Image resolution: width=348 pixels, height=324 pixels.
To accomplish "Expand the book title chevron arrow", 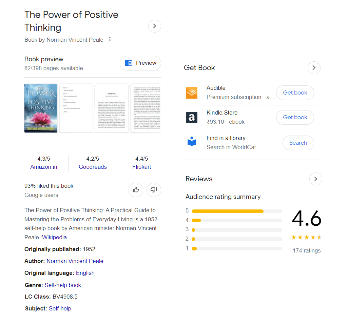I will click(154, 26).
